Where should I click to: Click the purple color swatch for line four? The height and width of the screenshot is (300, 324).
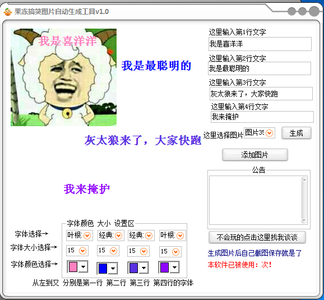tap(164, 267)
